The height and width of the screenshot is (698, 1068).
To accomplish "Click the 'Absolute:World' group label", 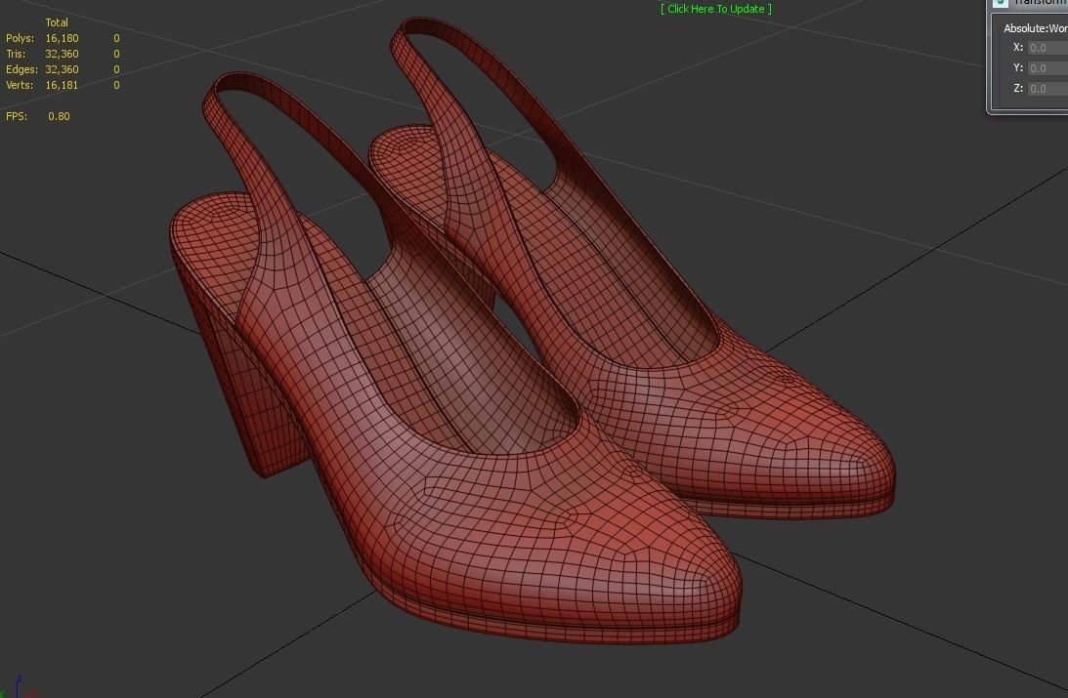I will pos(1036,28).
